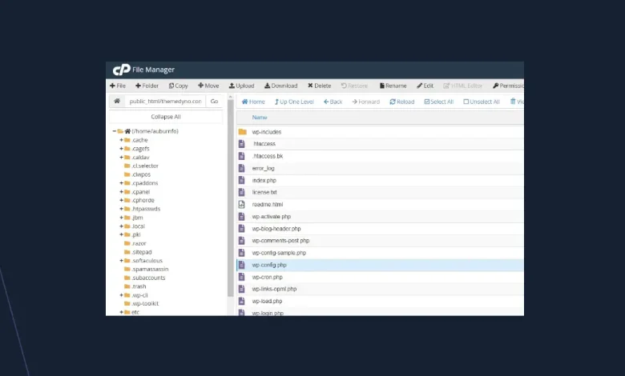Click the wp-activate.php file icon
The height and width of the screenshot is (376, 625).
(241, 217)
